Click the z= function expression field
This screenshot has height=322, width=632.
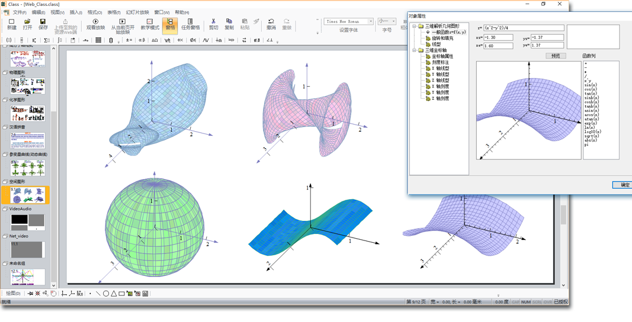524,28
